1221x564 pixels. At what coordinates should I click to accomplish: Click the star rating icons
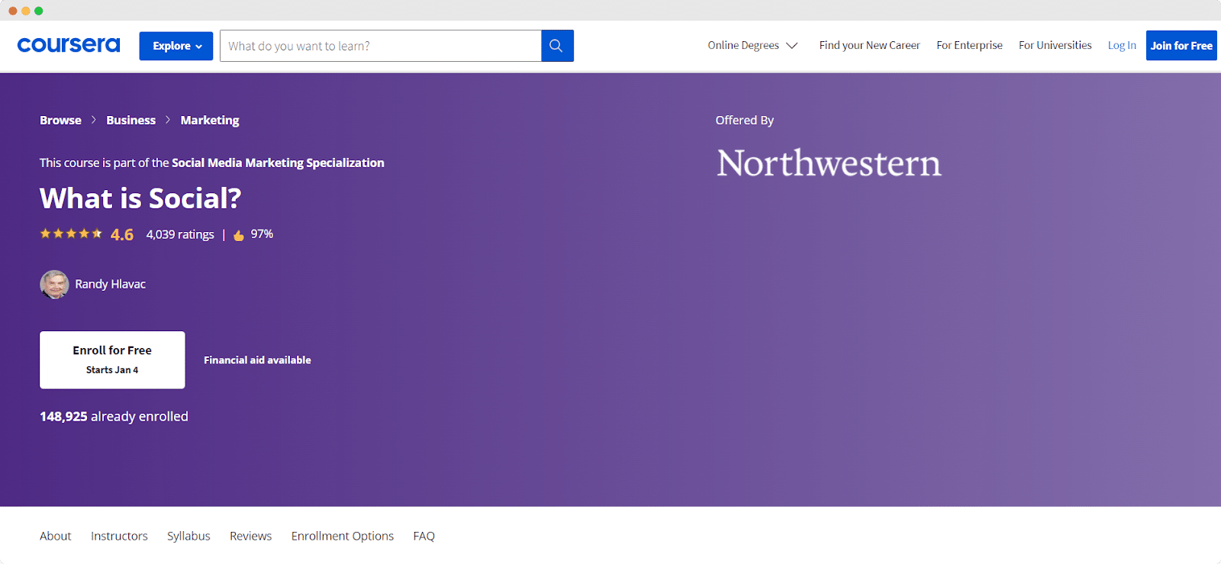coord(71,234)
